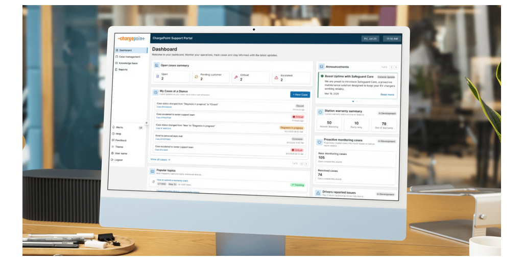Open the Alerts bell icon
This screenshot has width=523, height=261.
tap(113, 127)
